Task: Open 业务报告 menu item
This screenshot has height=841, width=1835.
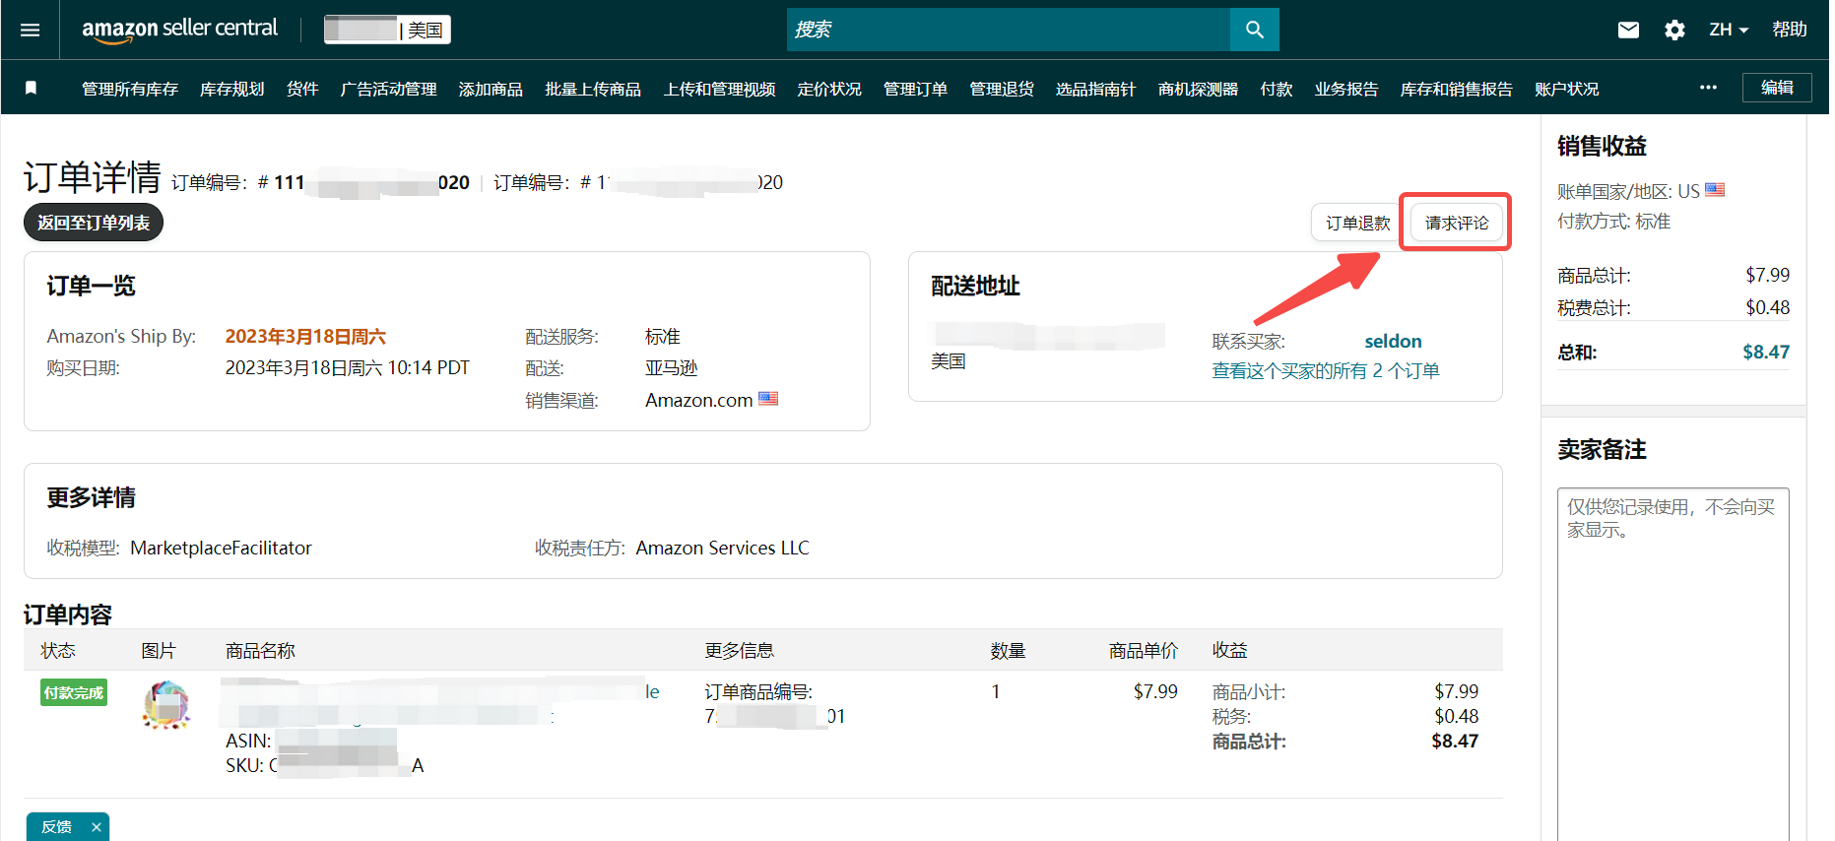Action: pos(1346,89)
